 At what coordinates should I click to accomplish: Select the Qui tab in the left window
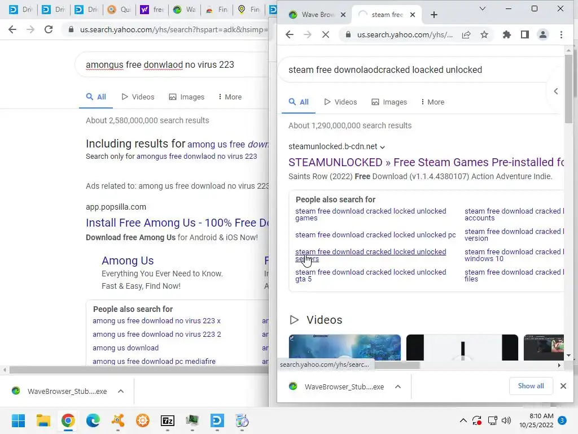coord(119,9)
